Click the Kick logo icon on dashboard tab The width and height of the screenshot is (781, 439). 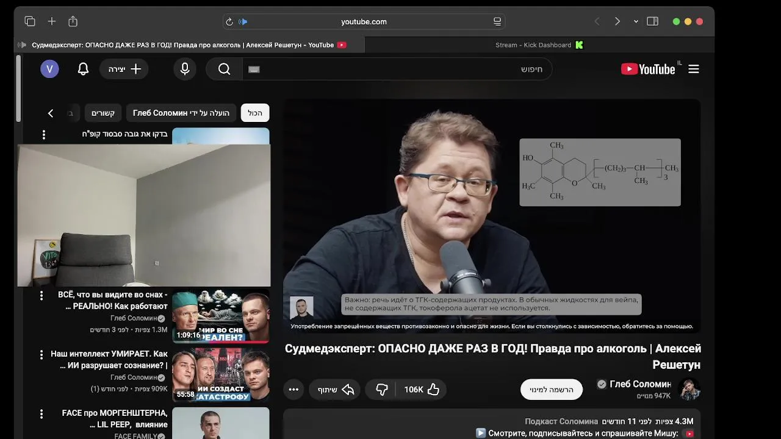tap(579, 45)
